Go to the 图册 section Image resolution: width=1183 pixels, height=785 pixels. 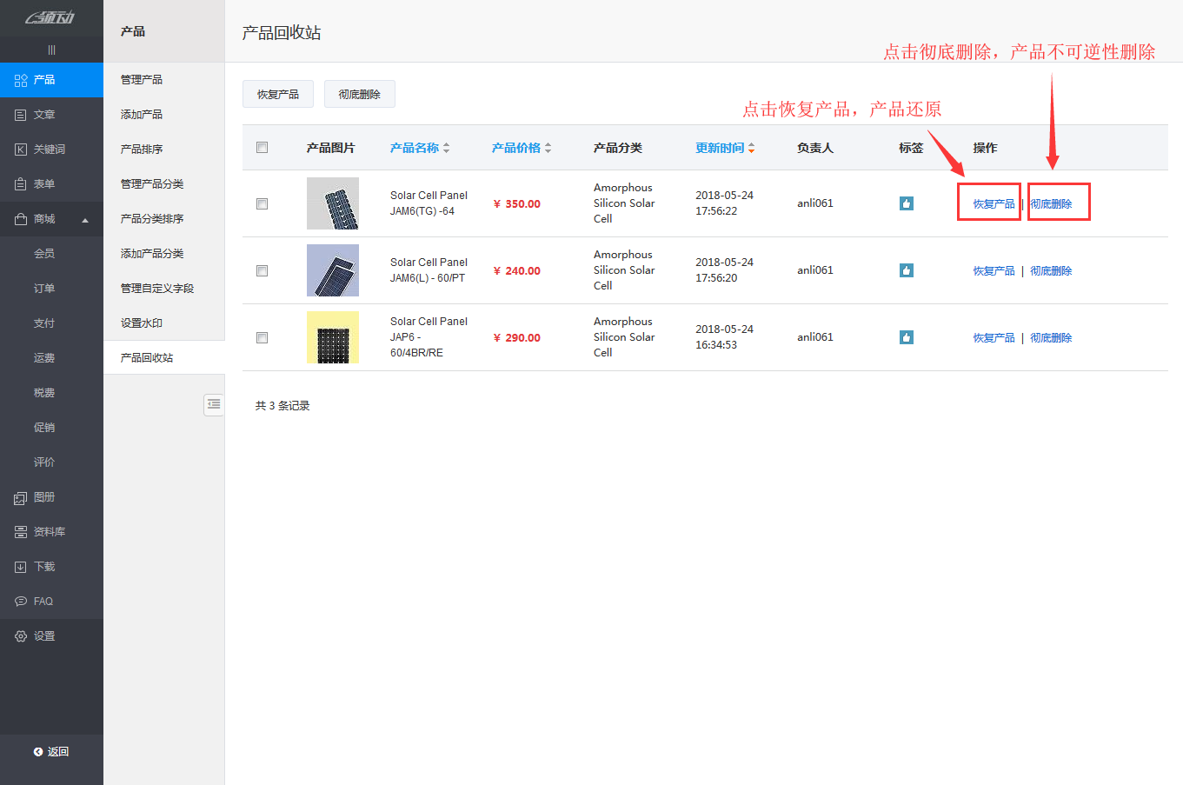pos(43,496)
